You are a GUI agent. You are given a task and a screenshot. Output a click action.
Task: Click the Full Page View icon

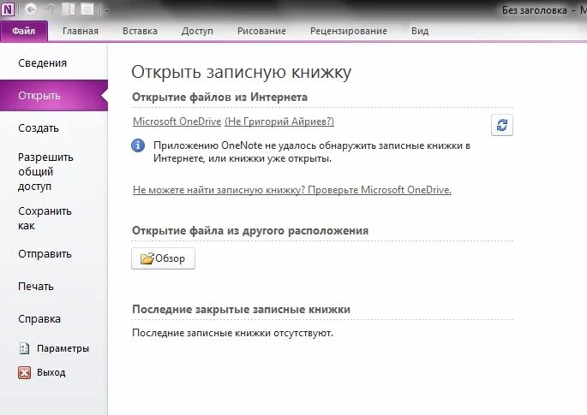(87, 9)
